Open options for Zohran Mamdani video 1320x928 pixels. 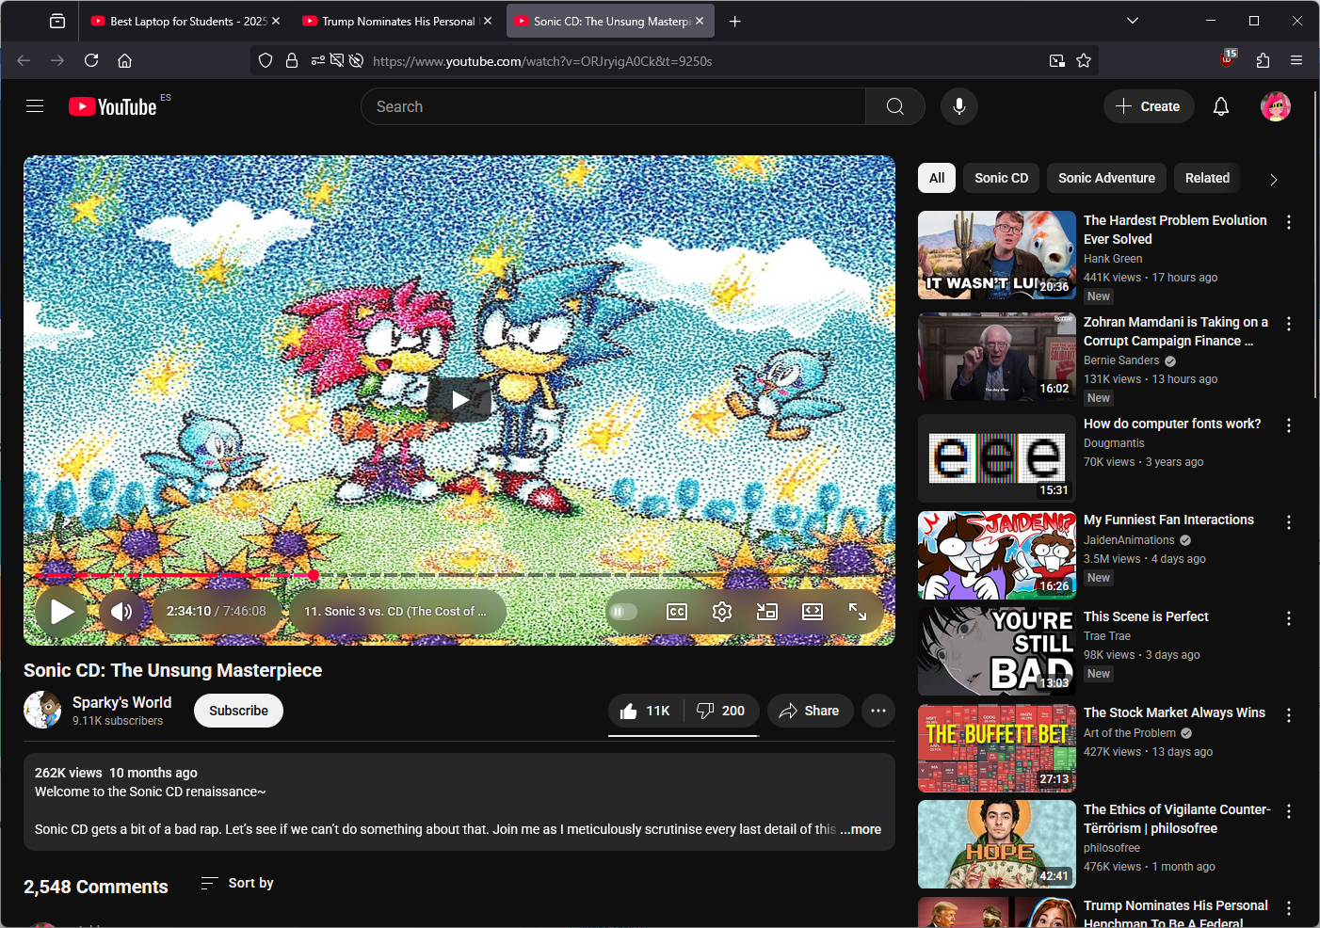coord(1289,324)
